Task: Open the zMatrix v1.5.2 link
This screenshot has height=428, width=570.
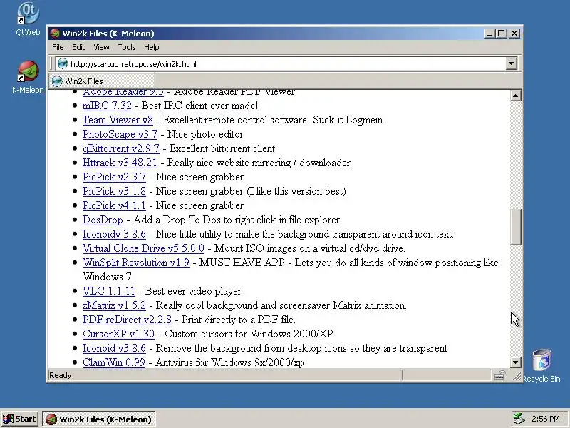Action: (114, 305)
